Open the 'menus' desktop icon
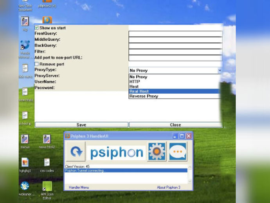Viewport: 270px width, 203px height. click(25, 141)
